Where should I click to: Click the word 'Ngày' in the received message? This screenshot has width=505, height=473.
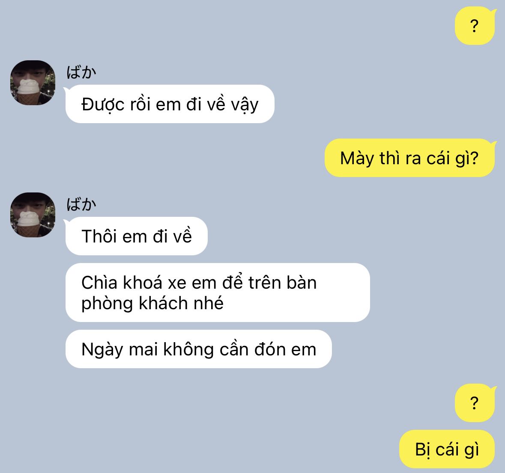tap(102, 350)
